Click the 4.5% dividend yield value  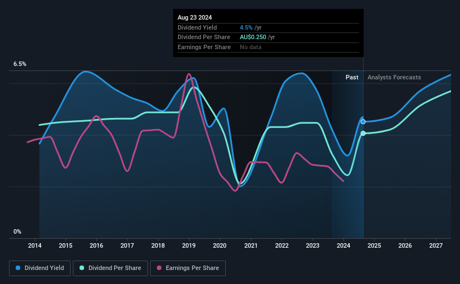tap(246, 27)
